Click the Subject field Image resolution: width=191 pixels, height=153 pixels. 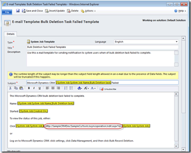[103, 82]
